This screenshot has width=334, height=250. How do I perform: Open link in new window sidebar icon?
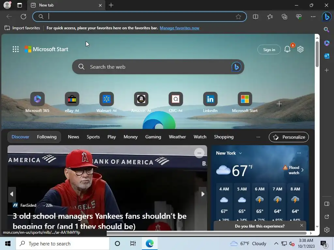[x=326, y=217]
